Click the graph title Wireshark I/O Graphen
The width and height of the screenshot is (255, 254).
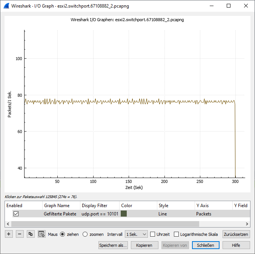127,20
